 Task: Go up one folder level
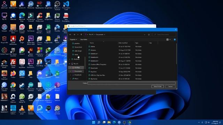point(81,35)
